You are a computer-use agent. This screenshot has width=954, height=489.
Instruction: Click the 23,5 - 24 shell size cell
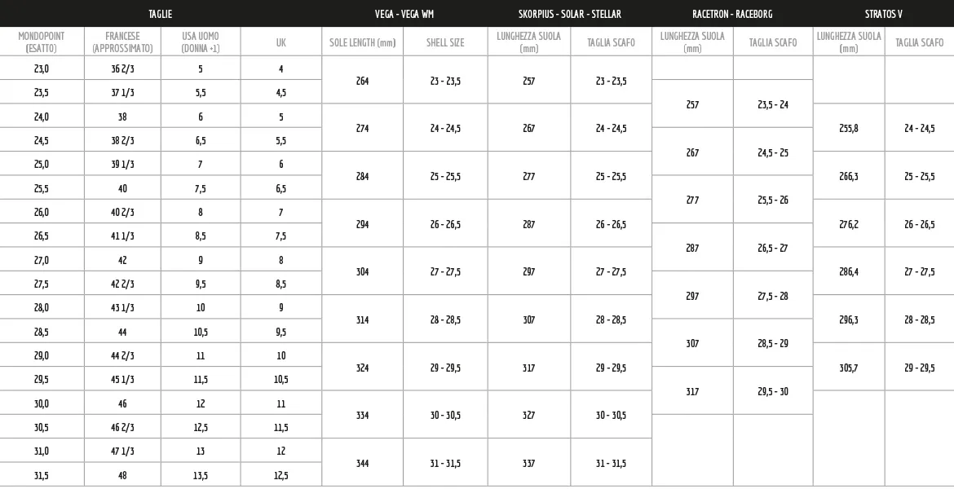pos(773,104)
